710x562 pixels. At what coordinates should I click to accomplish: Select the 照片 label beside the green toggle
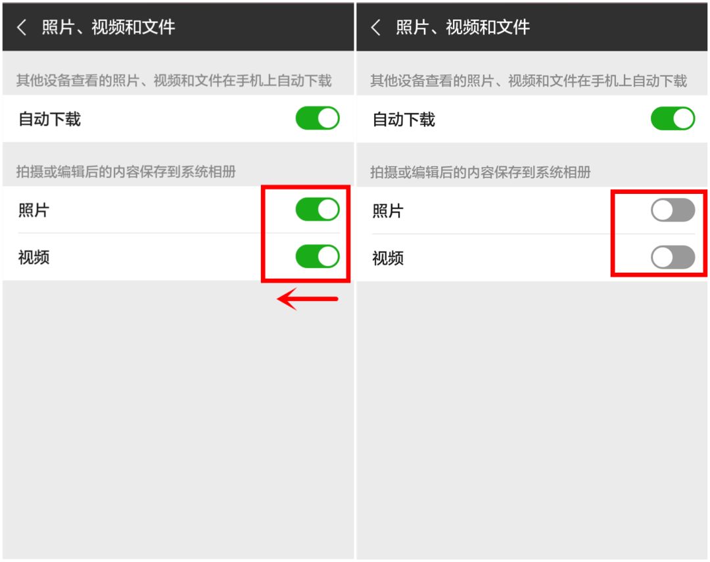34,210
